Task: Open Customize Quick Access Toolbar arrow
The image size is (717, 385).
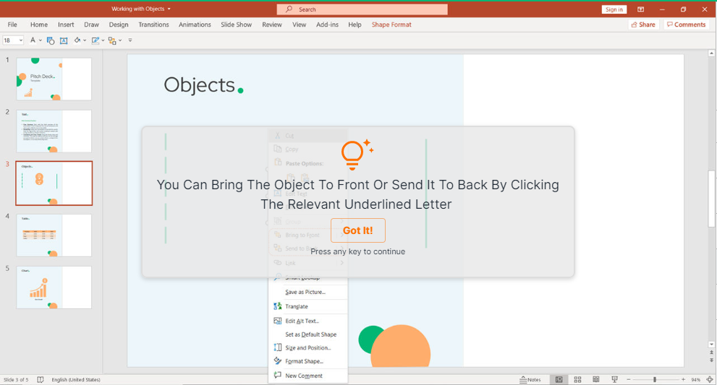Action: coord(130,40)
